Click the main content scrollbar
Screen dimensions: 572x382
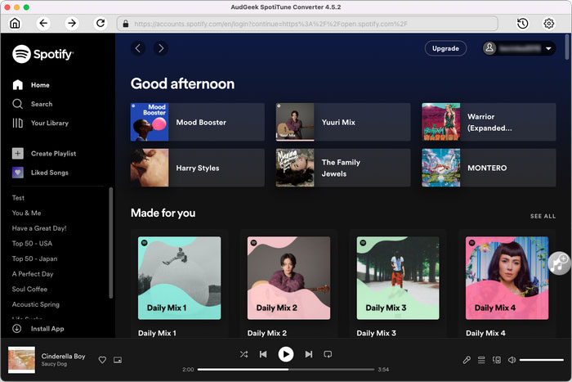pos(567,47)
